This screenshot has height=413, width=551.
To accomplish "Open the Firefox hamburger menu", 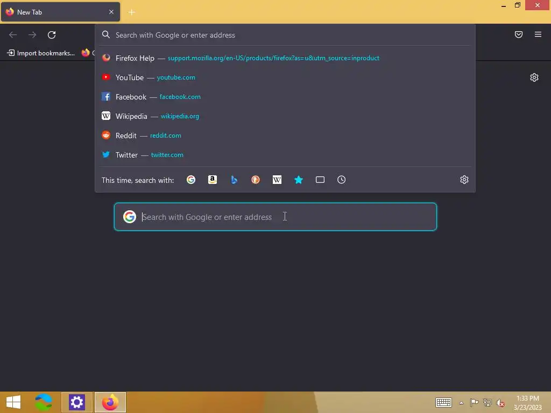I will click(538, 34).
